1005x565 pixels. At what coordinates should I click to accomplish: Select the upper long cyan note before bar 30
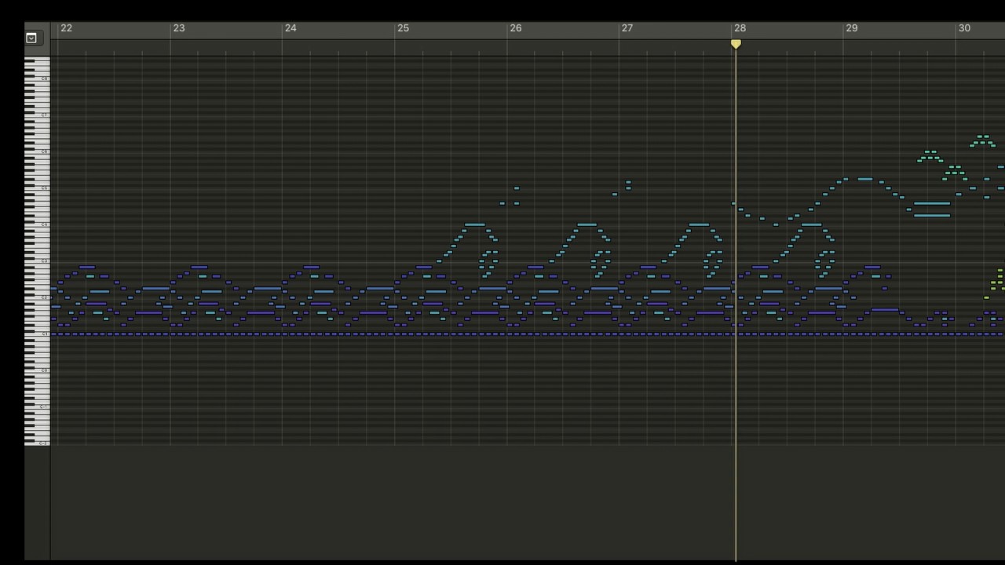931,204
